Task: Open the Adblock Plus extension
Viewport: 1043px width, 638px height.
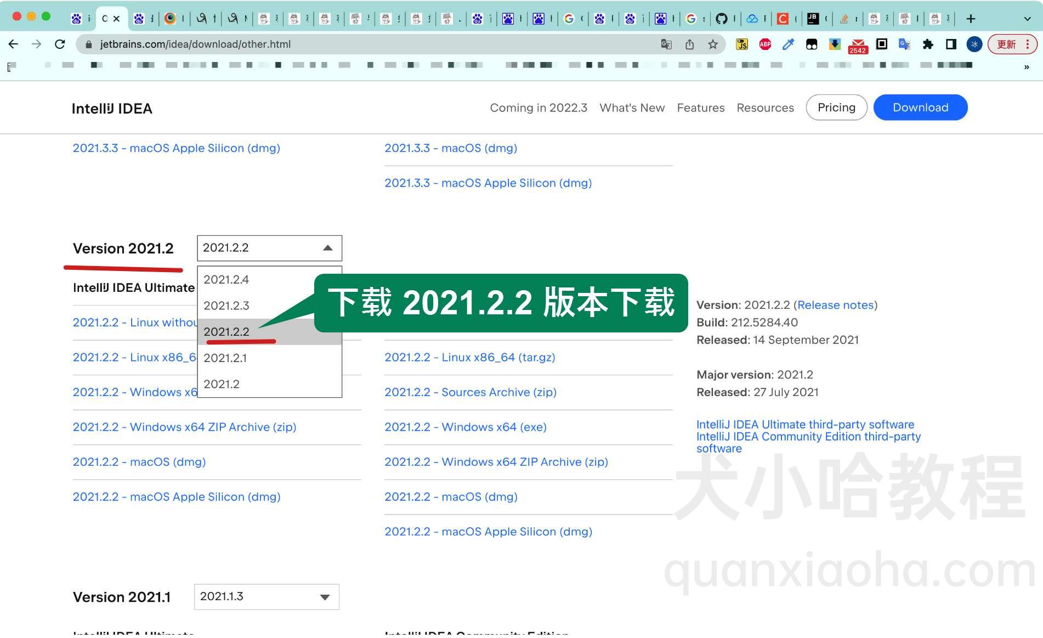Action: click(x=766, y=44)
